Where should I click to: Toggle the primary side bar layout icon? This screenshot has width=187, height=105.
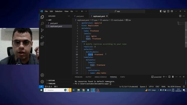[161, 11]
